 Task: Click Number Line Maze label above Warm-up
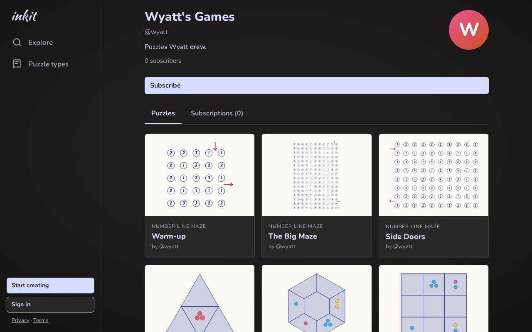(x=179, y=226)
